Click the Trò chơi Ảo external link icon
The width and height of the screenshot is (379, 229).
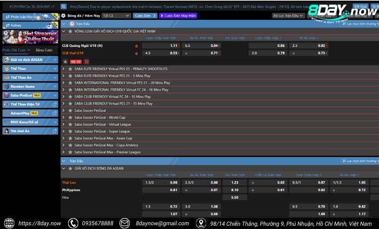[x=54, y=131]
